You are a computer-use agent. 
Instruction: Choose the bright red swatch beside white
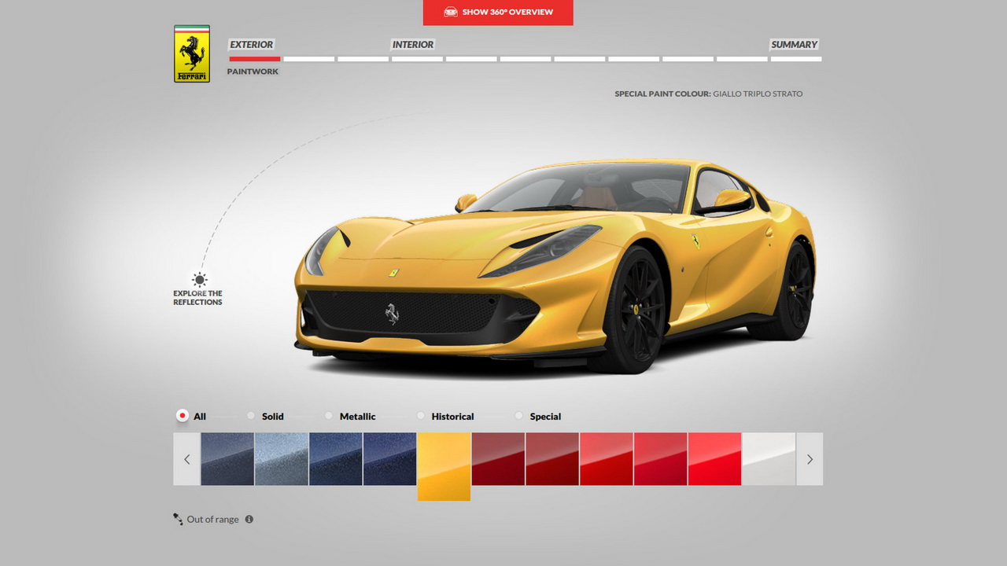click(714, 459)
